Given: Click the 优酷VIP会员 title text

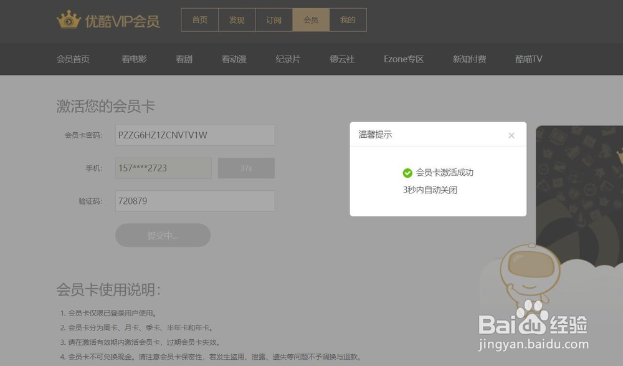Looking at the screenshot, I should [122, 21].
